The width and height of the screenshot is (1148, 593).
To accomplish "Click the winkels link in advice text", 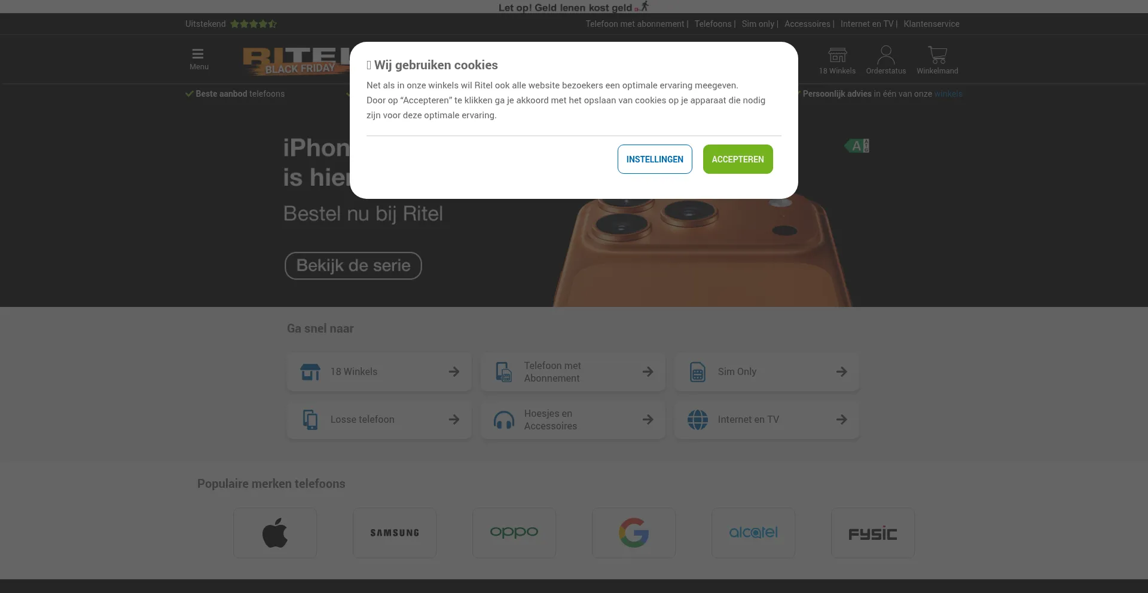I will pos(948,94).
